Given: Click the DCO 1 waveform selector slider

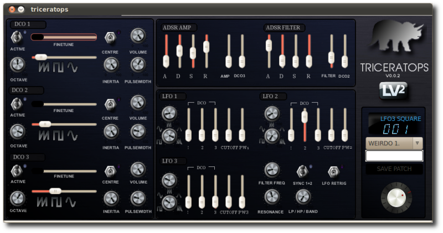Looking at the screenshot, I should [64, 58].
